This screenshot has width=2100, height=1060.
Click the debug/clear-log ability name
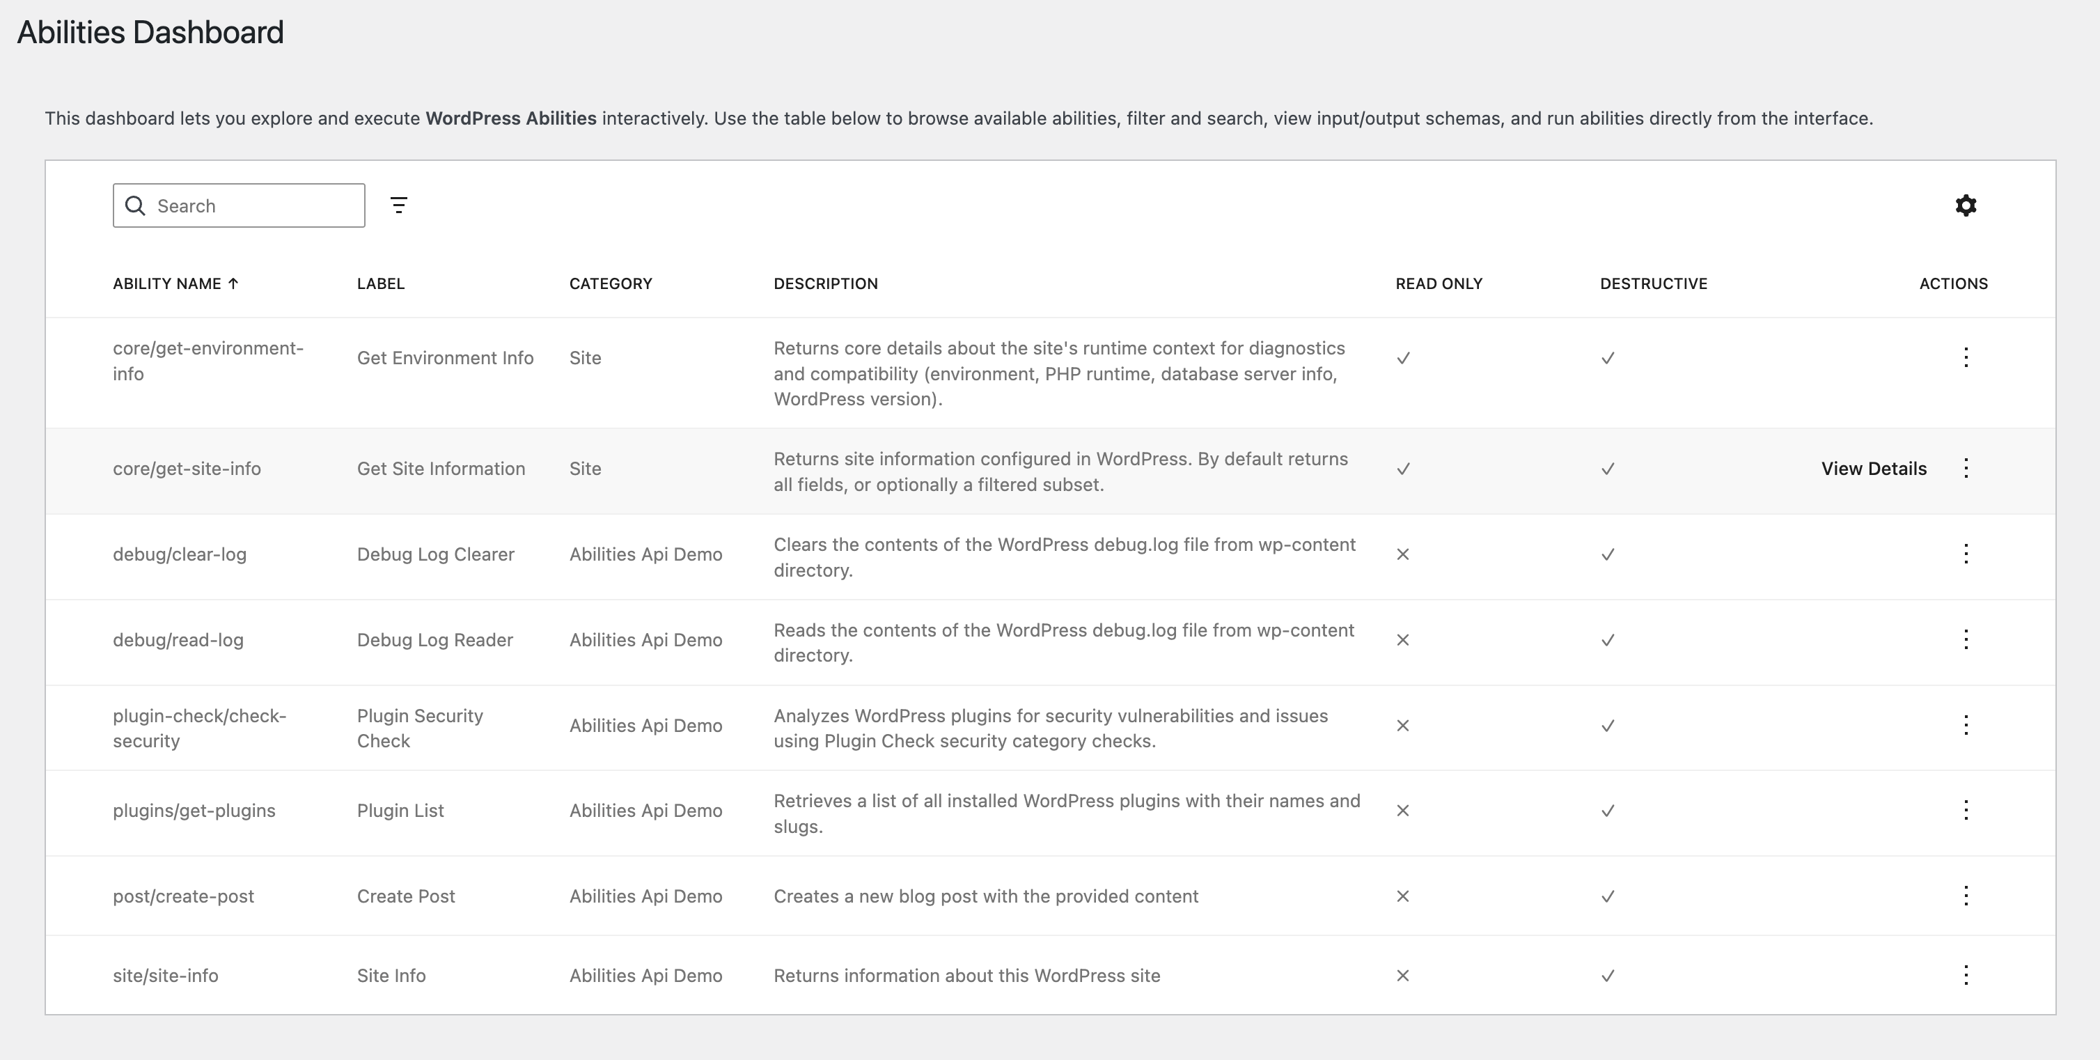pos(180,554)
